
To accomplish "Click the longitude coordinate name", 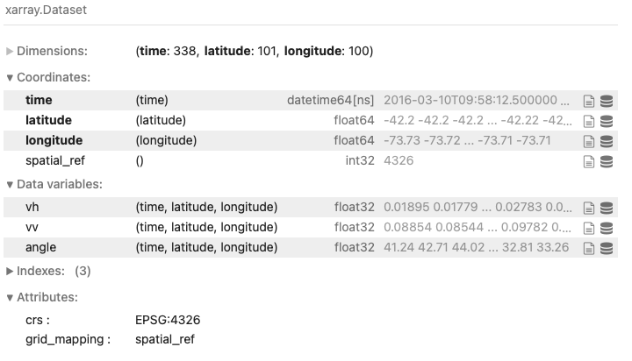I will [x=54, y=140].
